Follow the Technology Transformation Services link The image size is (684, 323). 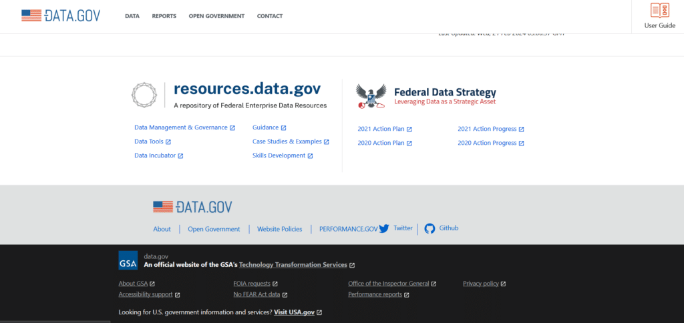point(293,264)
